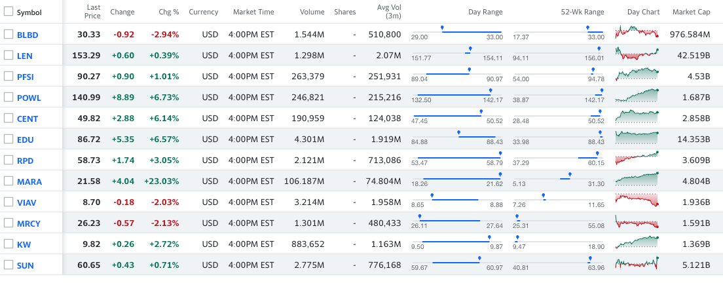Click the Shares column header
This screenshot has width=723, height=283.
(x=345, y=12)
